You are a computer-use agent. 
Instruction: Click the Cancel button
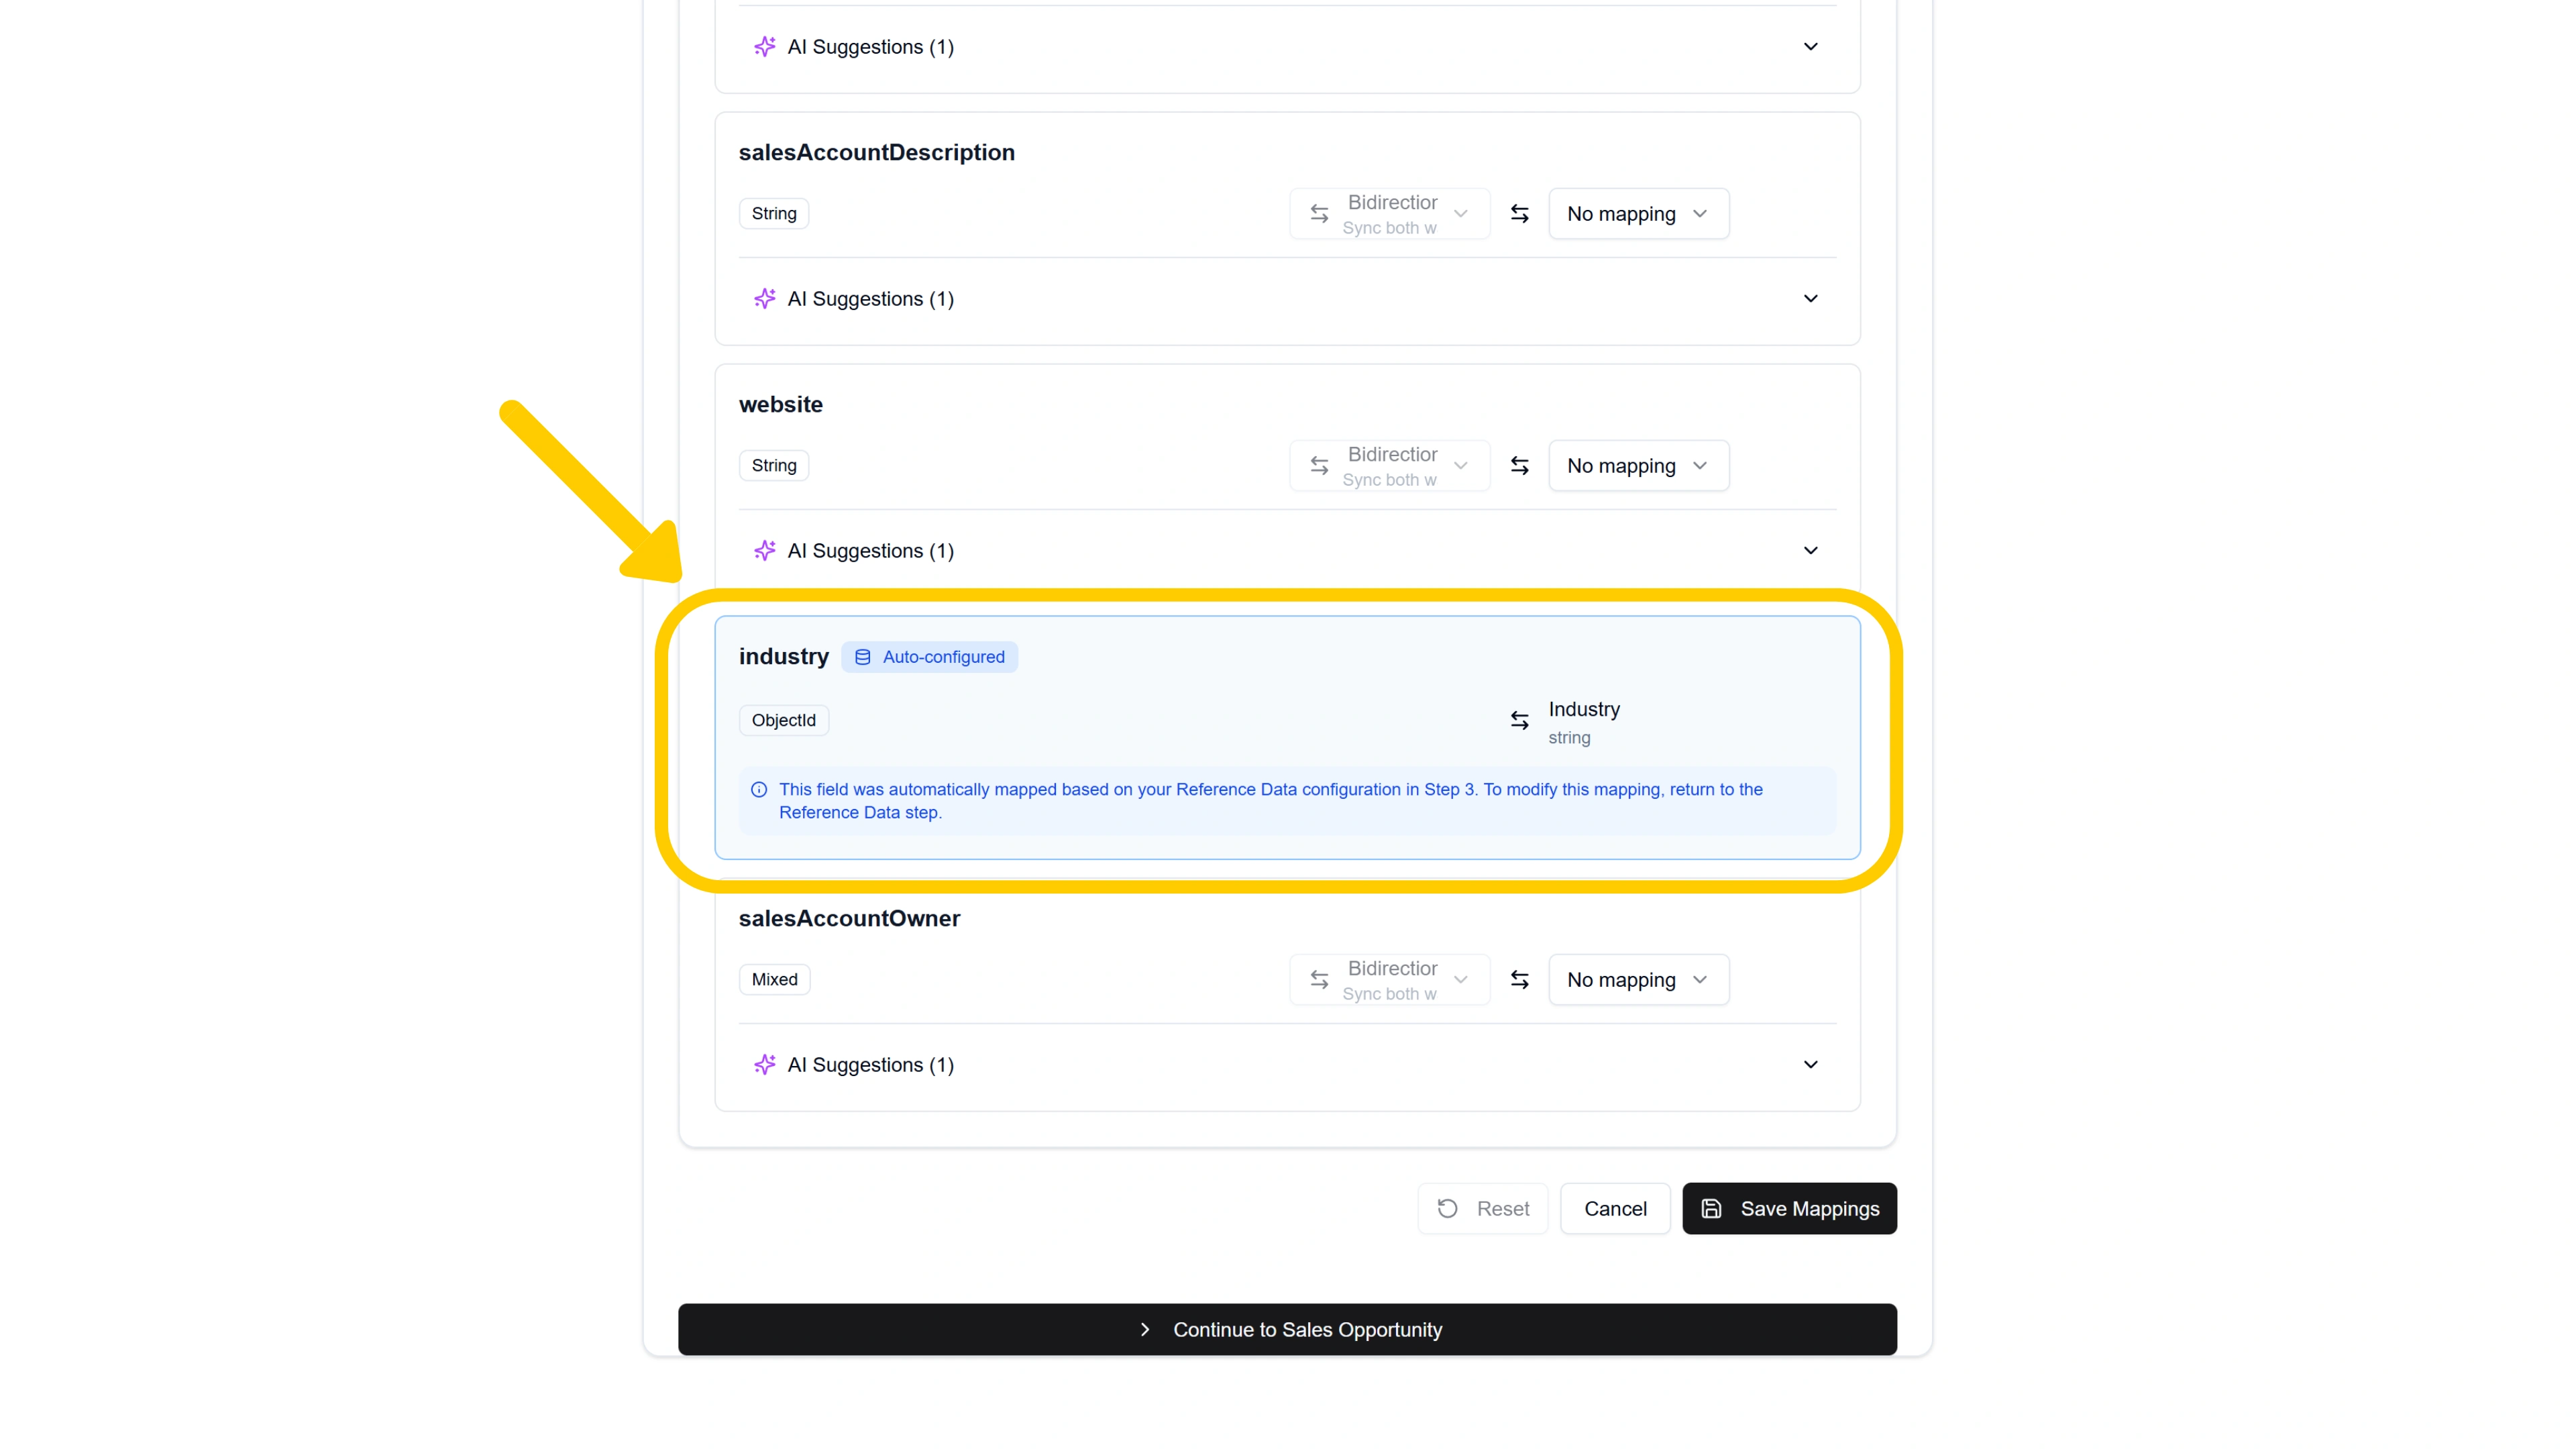pos(1615,1208)
